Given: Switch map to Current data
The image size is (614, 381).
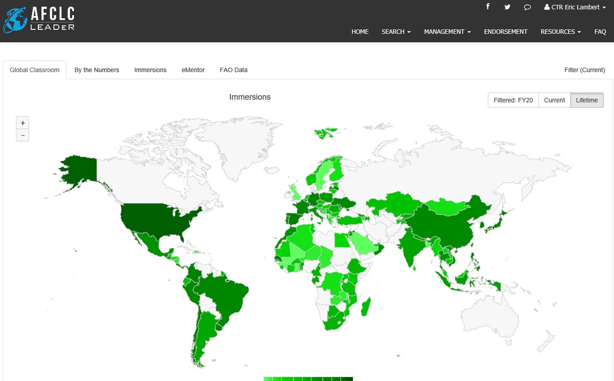Looking at the screenshot, I should coord(554,100).
